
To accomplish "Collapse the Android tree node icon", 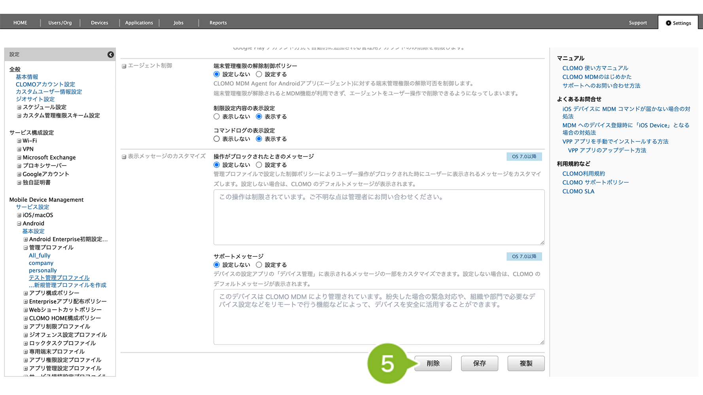I will click(x=19, y=224).
